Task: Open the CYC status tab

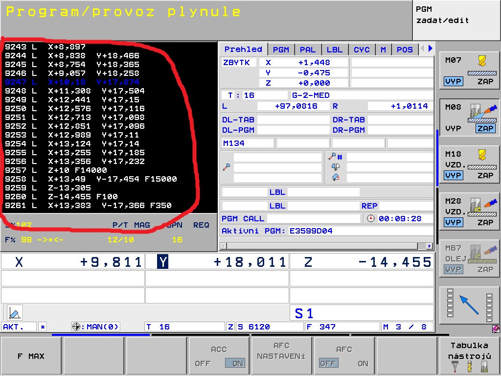Action: click(362, 49)
